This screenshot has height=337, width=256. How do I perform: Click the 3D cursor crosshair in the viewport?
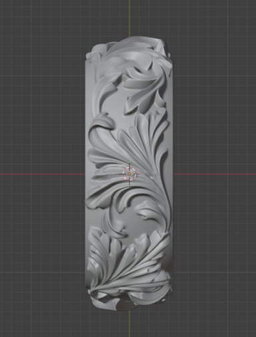(129, 174)
